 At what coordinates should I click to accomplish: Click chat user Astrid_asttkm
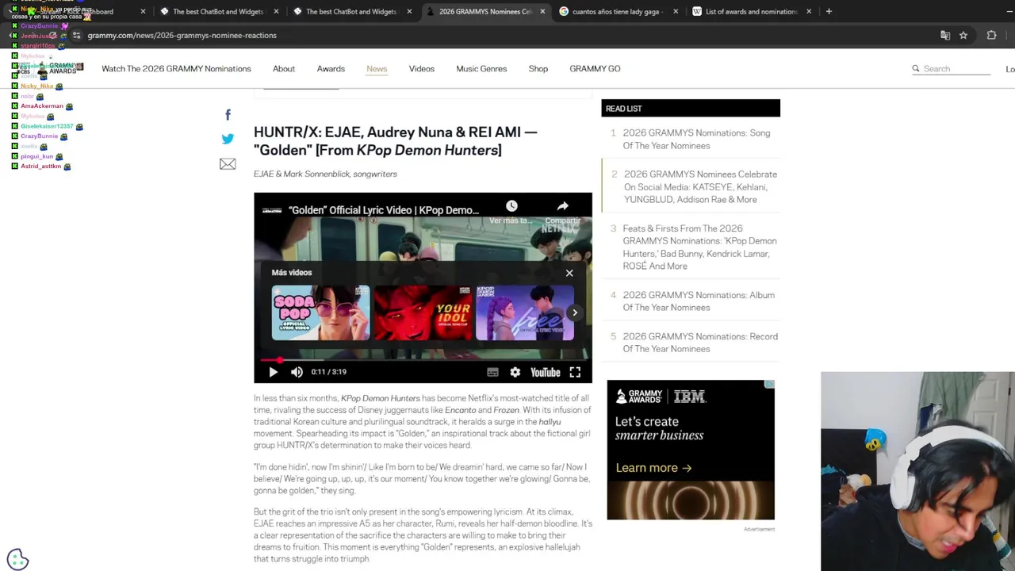(x=40, y=167)
